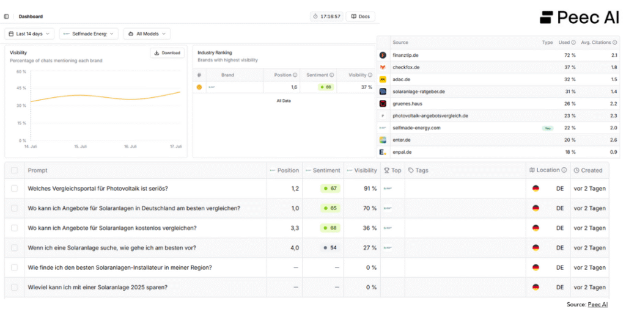The width and height of the screenshot is (626, 312).
Task: Click the Location map icon in header
Action: (532, 170)
